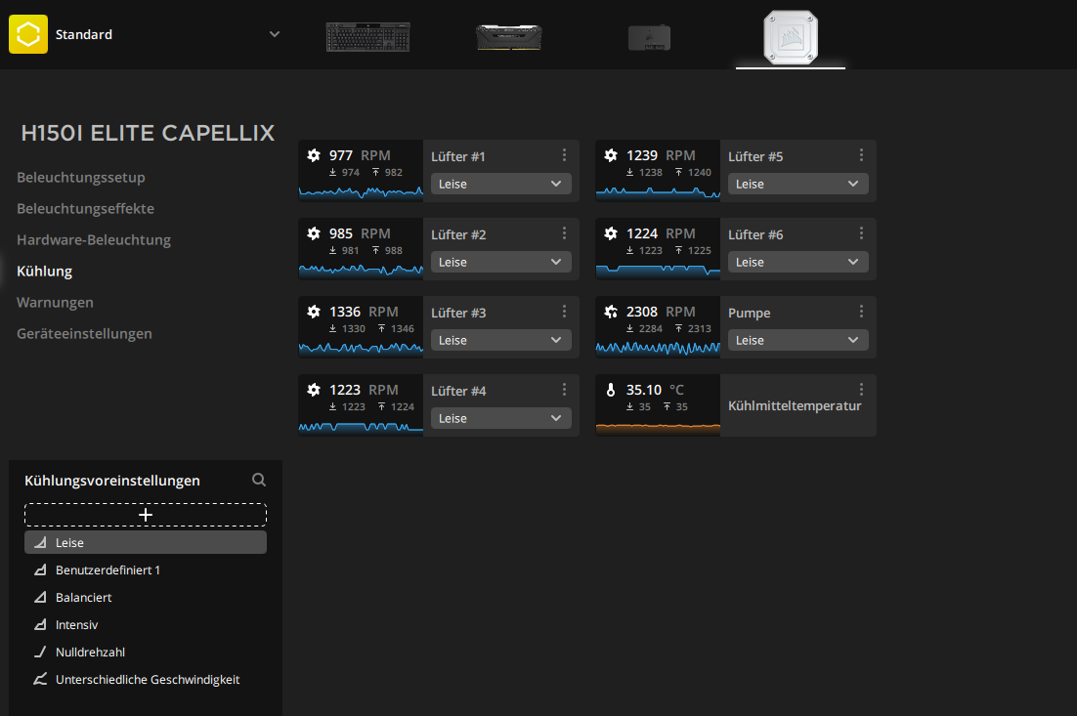Open Lüfter #2 three-dot options menu
This screenshot has width=1077, height=716.
(565, 233)
